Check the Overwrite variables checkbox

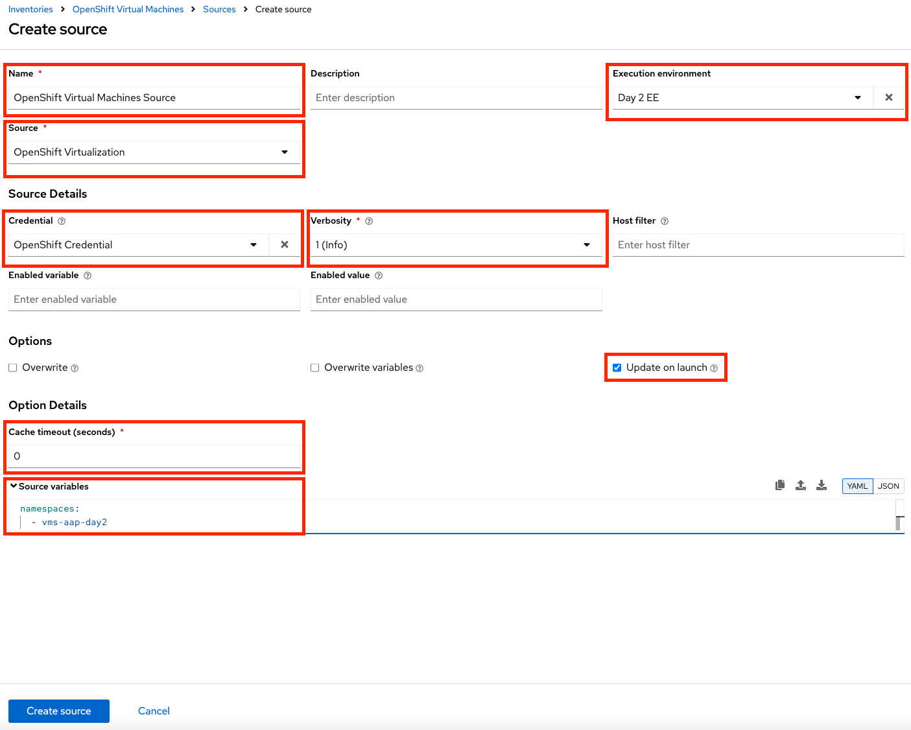(315, 368)
